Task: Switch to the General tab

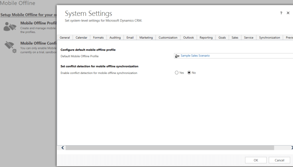Action: click(65, 37)
